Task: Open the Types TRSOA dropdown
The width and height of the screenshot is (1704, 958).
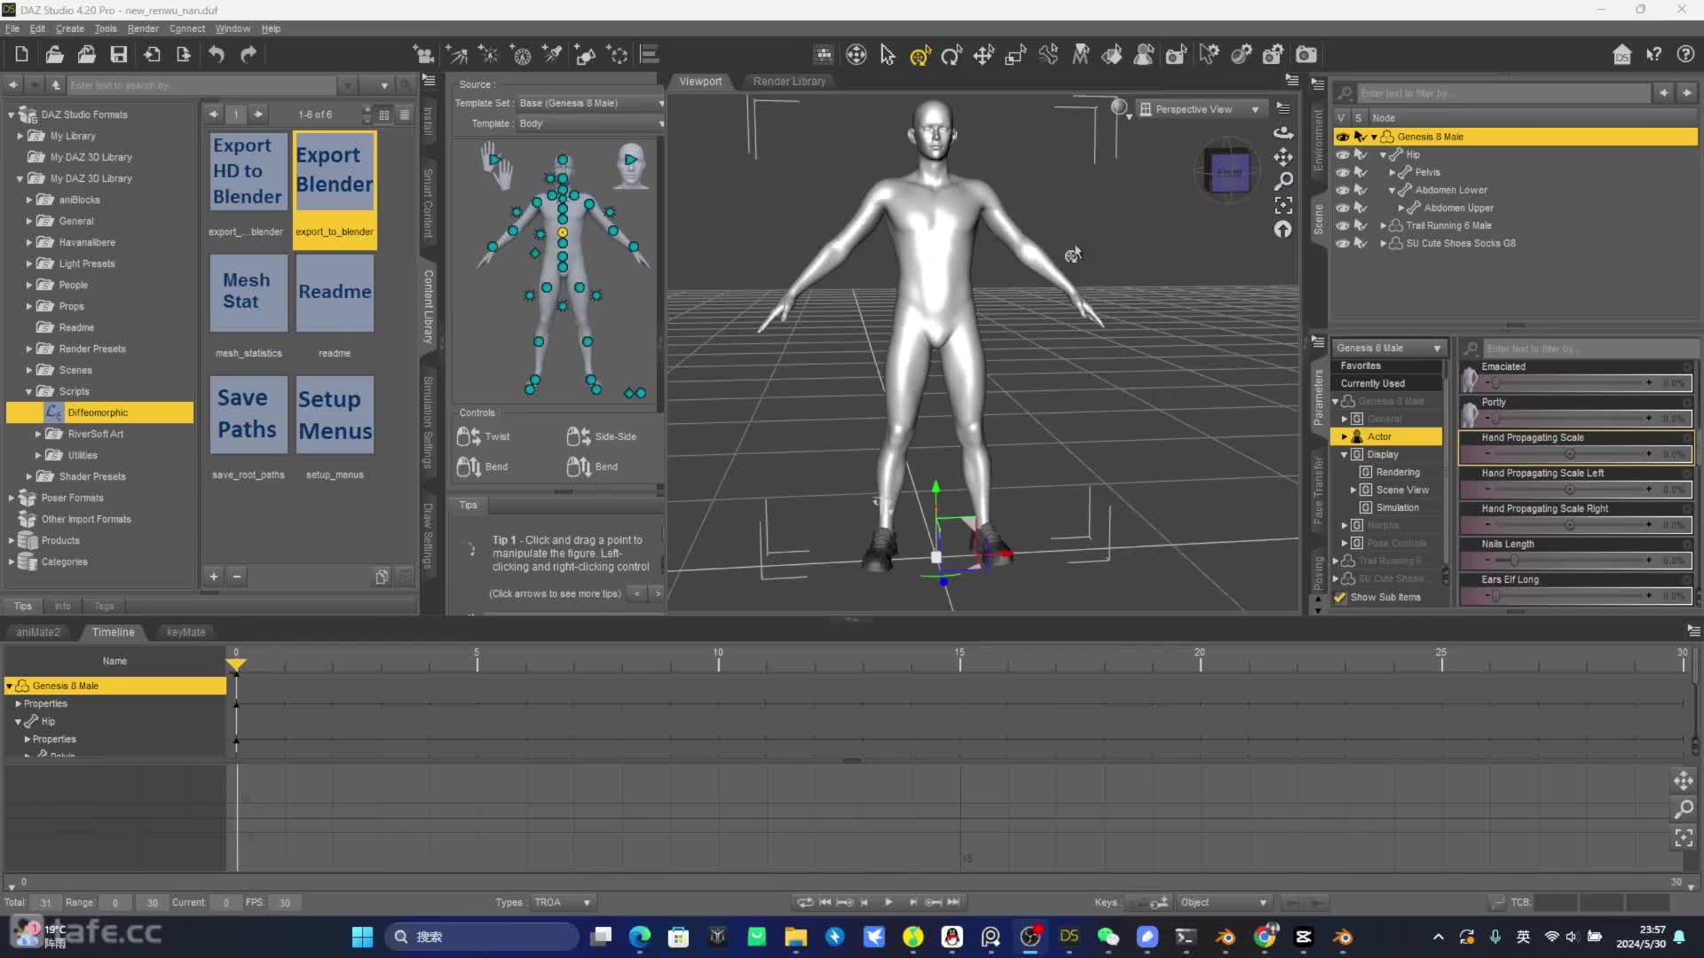Action: 563,902
